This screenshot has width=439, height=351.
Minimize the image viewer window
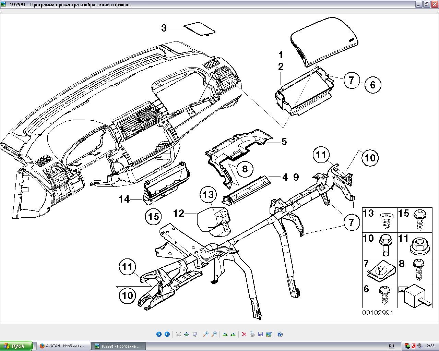click(419, 4)
